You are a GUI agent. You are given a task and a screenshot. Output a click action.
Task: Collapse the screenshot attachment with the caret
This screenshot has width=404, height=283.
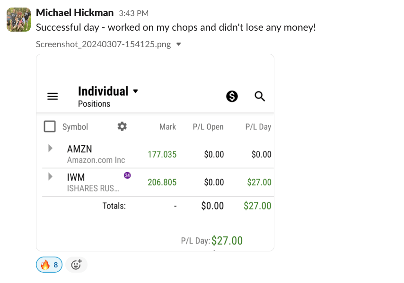pyautogui.click(x=178, y=44)
